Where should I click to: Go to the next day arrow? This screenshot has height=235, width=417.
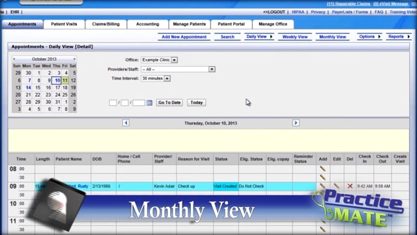tap(296, 123)
